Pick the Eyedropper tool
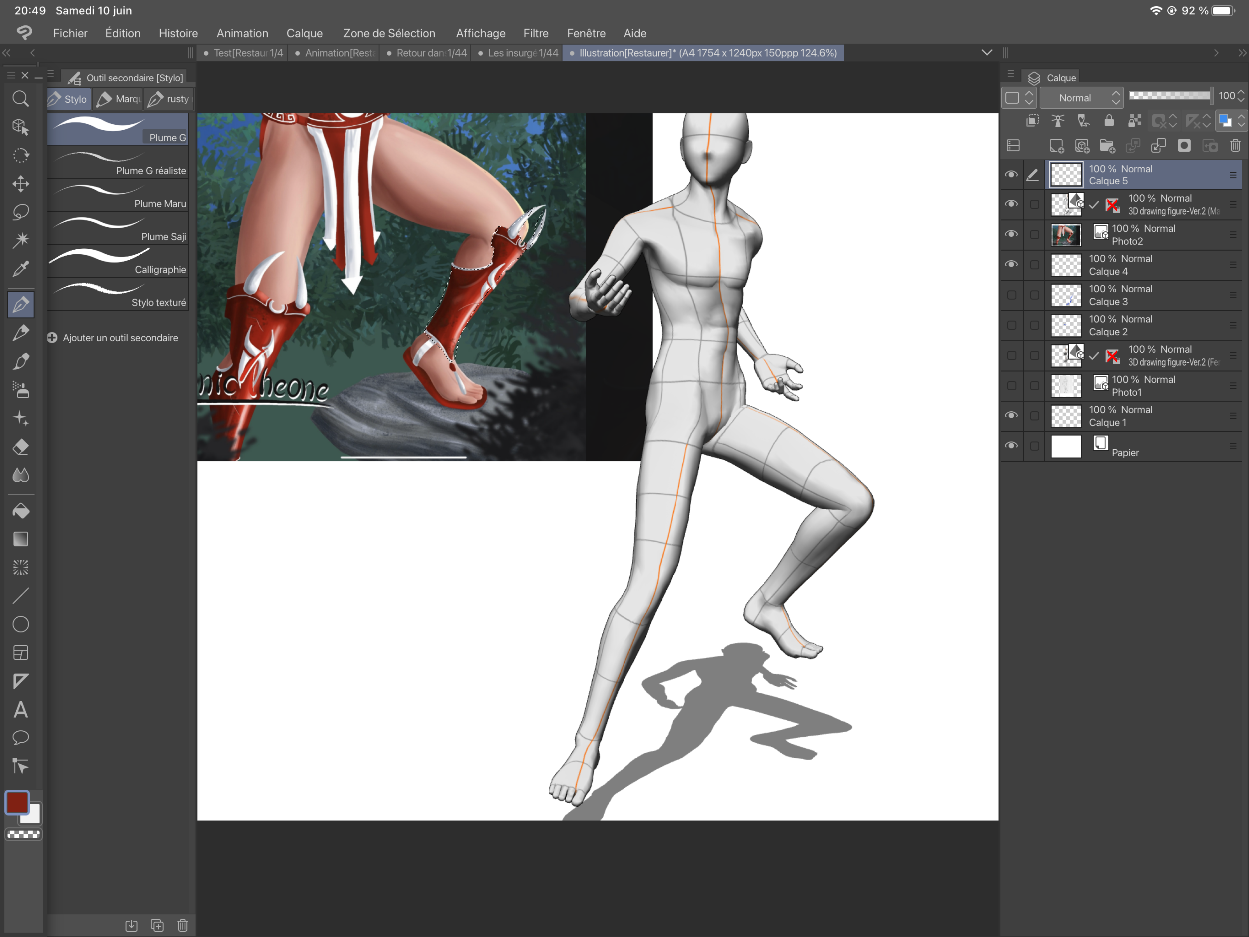This screenshot has height=937, width=1249. tap(21, 269)
